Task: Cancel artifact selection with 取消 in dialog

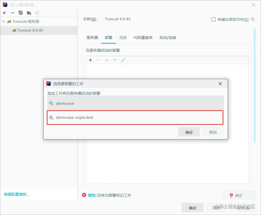Action: 213,132
